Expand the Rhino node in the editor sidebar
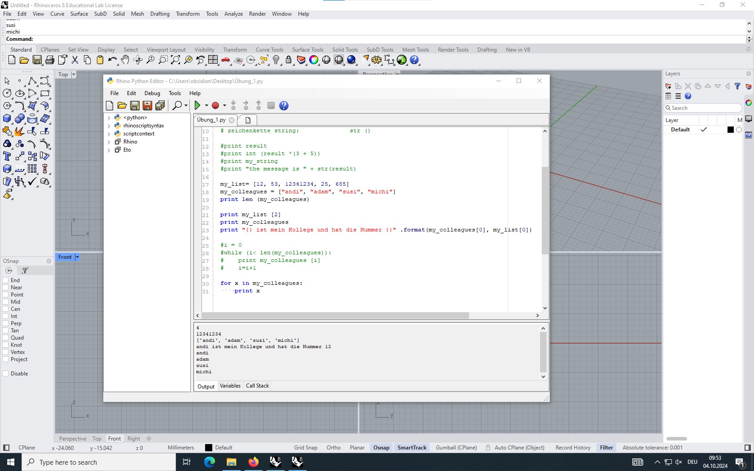 (x=109, y=141)
